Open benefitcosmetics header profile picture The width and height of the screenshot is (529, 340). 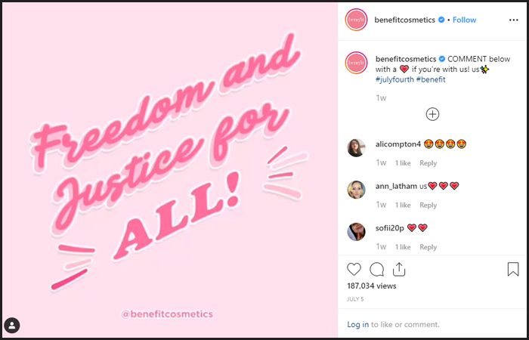[356, 20]
